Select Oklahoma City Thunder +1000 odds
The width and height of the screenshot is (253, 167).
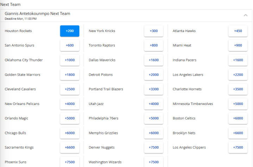point(70,60)
